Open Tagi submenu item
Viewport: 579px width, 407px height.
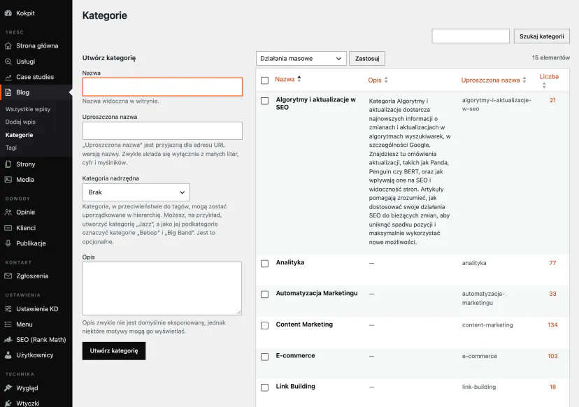pos(11,148)
